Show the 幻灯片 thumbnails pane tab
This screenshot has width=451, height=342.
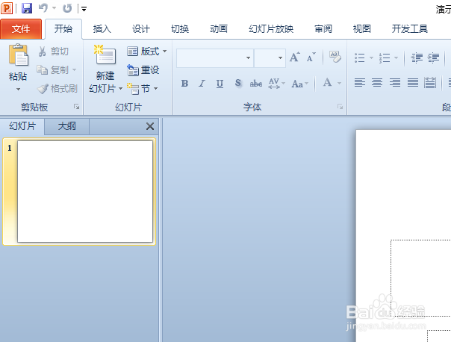[22, 126]
